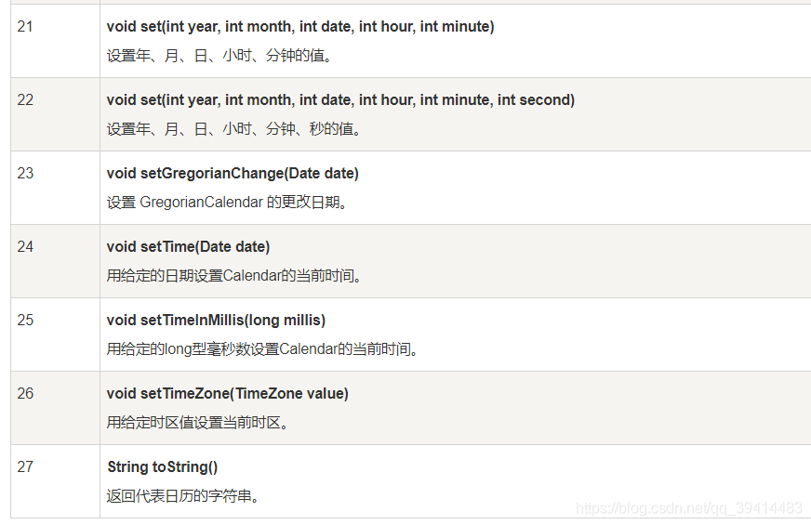Viewport: 811px width, 525px height.
Task: Select the five-parameter set method signature
Action: click(x=300, y=26)
